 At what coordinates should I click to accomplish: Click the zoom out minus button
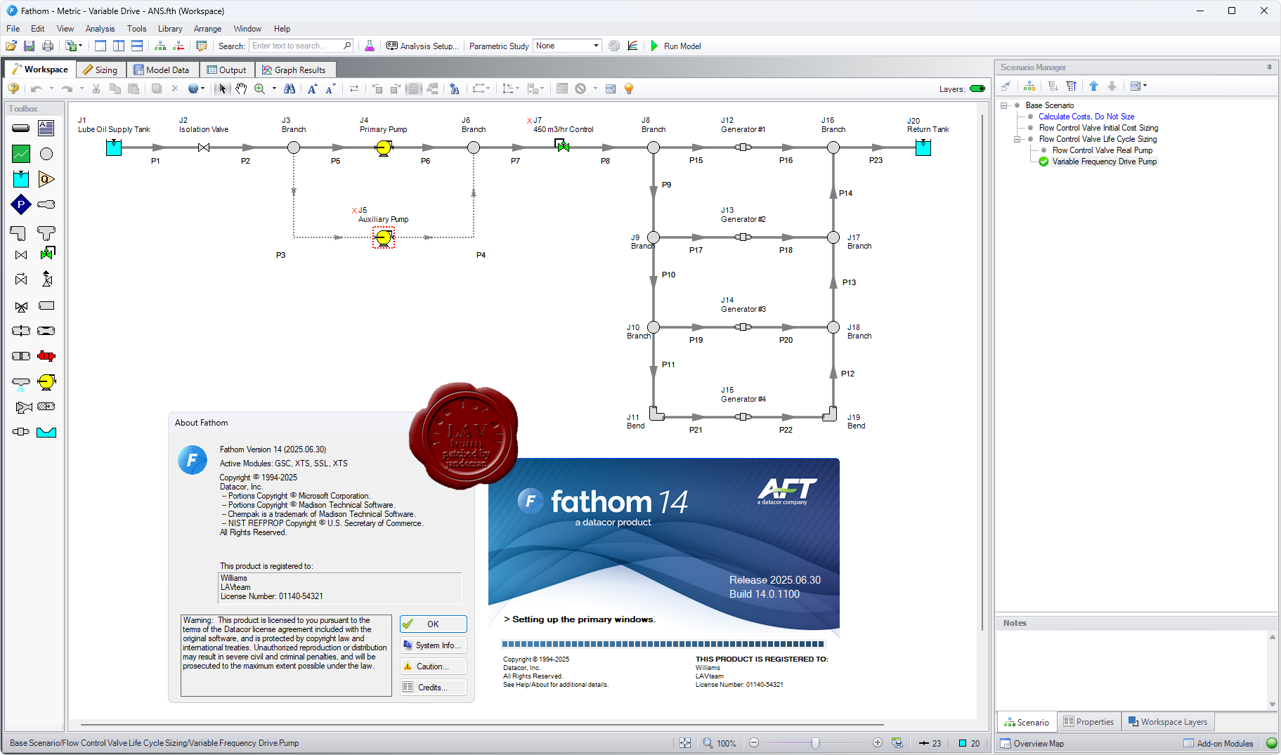(x=754, y=743)
